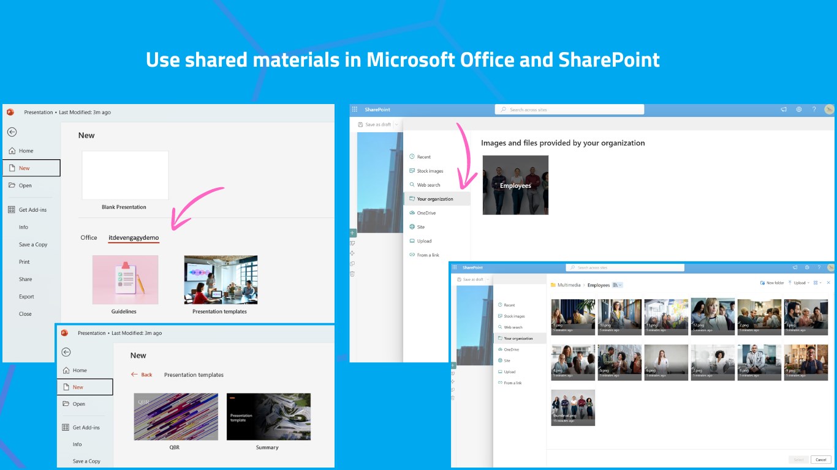Select Recent in 'Images and files' picker sidebar

pyautogui.click(x=420, y=157)
